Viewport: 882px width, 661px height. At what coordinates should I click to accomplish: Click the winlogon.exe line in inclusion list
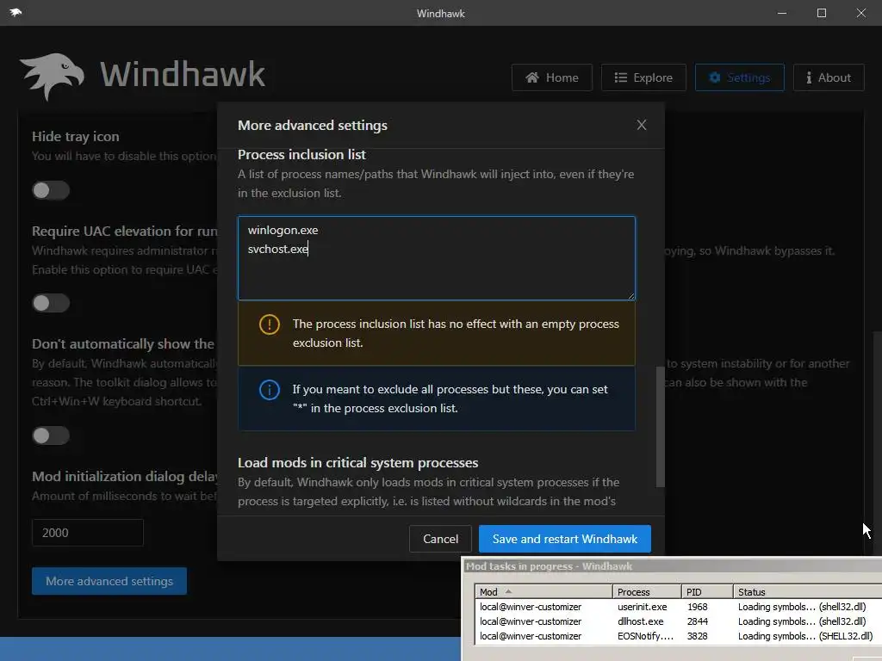click(x=283, y=230)
